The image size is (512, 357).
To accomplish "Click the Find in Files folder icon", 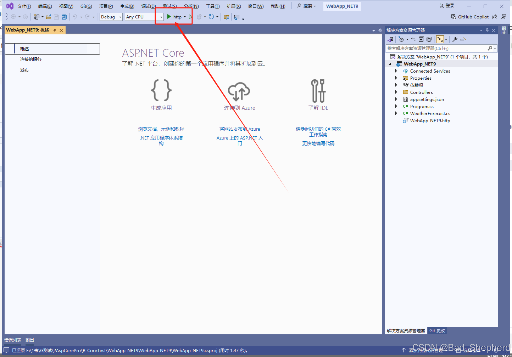I will pyautogui.click(x=226, y=17).
